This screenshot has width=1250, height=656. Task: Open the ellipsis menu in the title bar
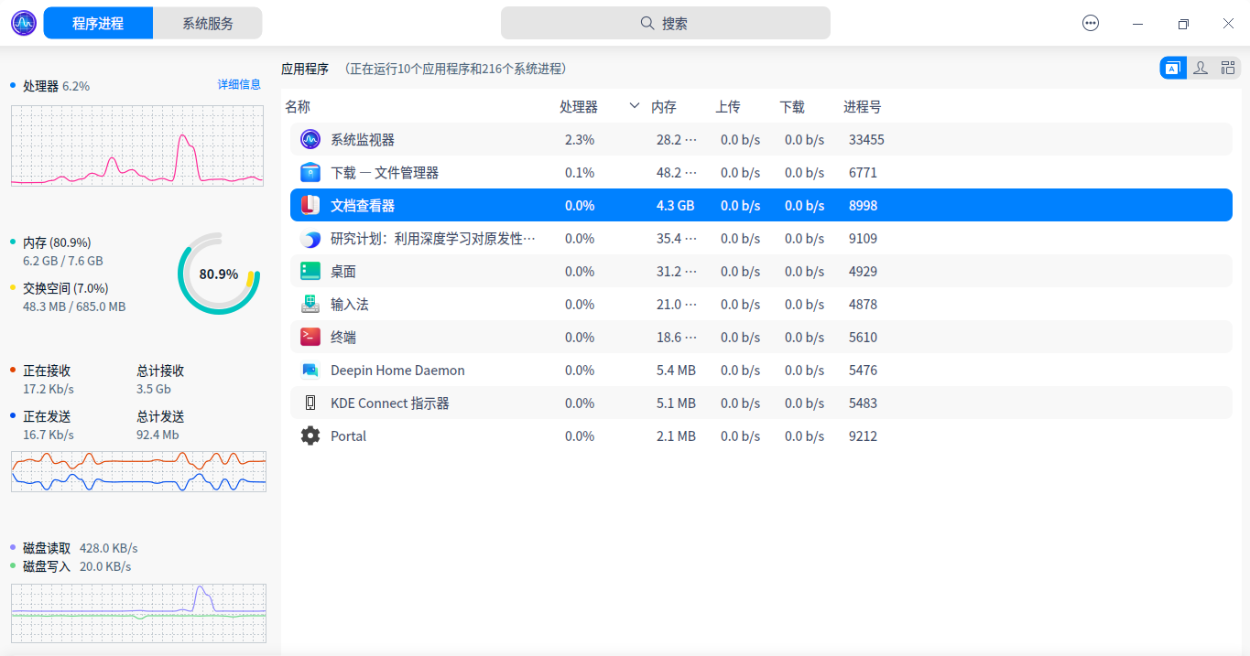(x=1090, y=22)
